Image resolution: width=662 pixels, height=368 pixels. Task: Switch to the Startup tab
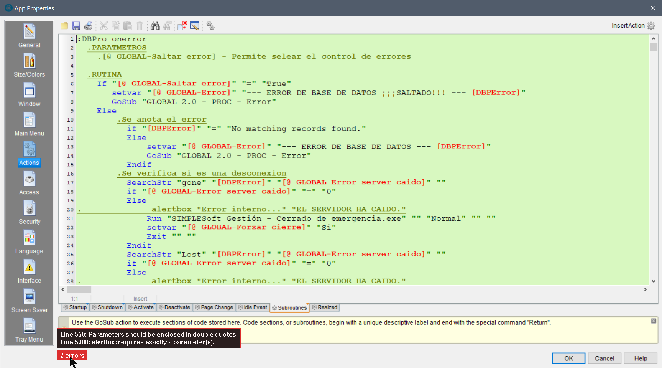pos(75,307)
